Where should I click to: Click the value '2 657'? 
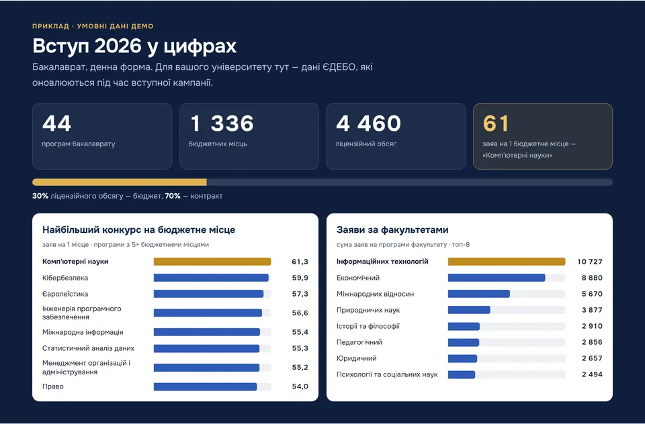pos(592,358)
